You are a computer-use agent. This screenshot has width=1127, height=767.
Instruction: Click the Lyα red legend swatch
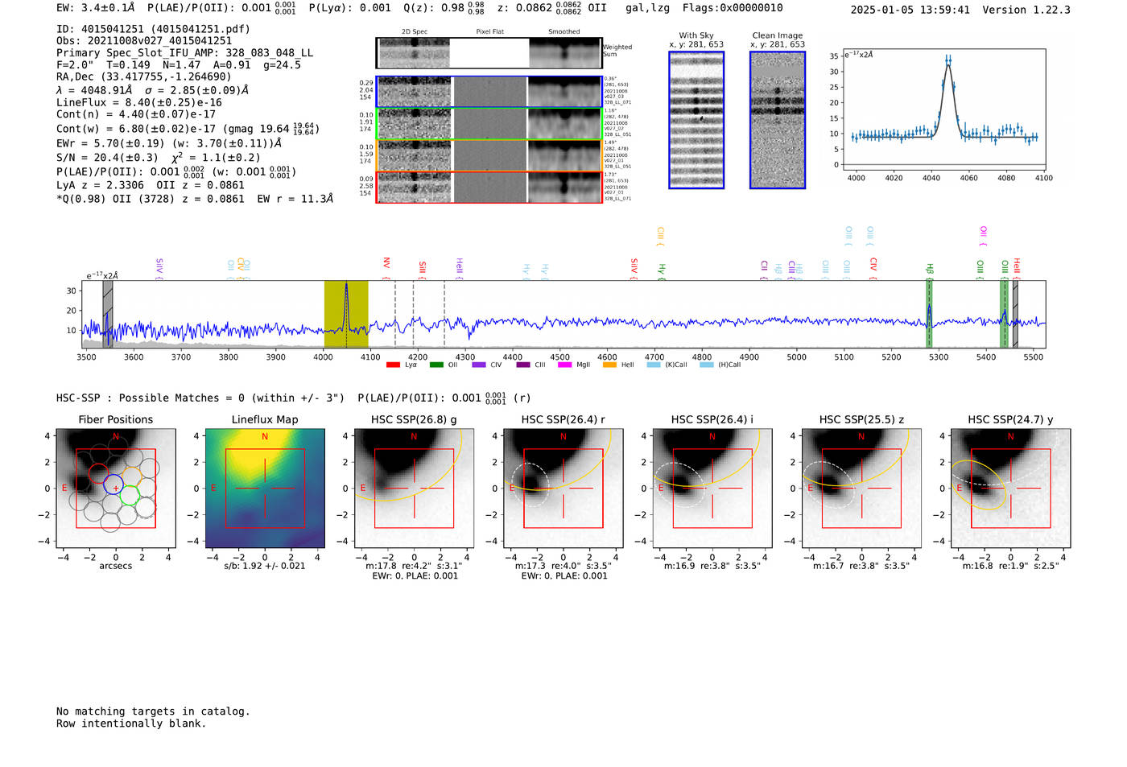[x=393, y=365]
